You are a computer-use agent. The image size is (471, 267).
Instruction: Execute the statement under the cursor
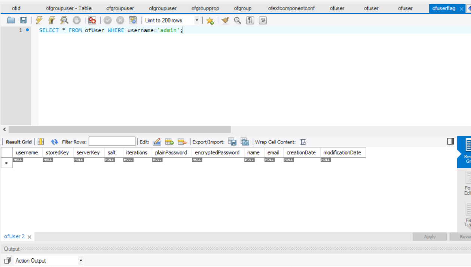coord(51,20)
